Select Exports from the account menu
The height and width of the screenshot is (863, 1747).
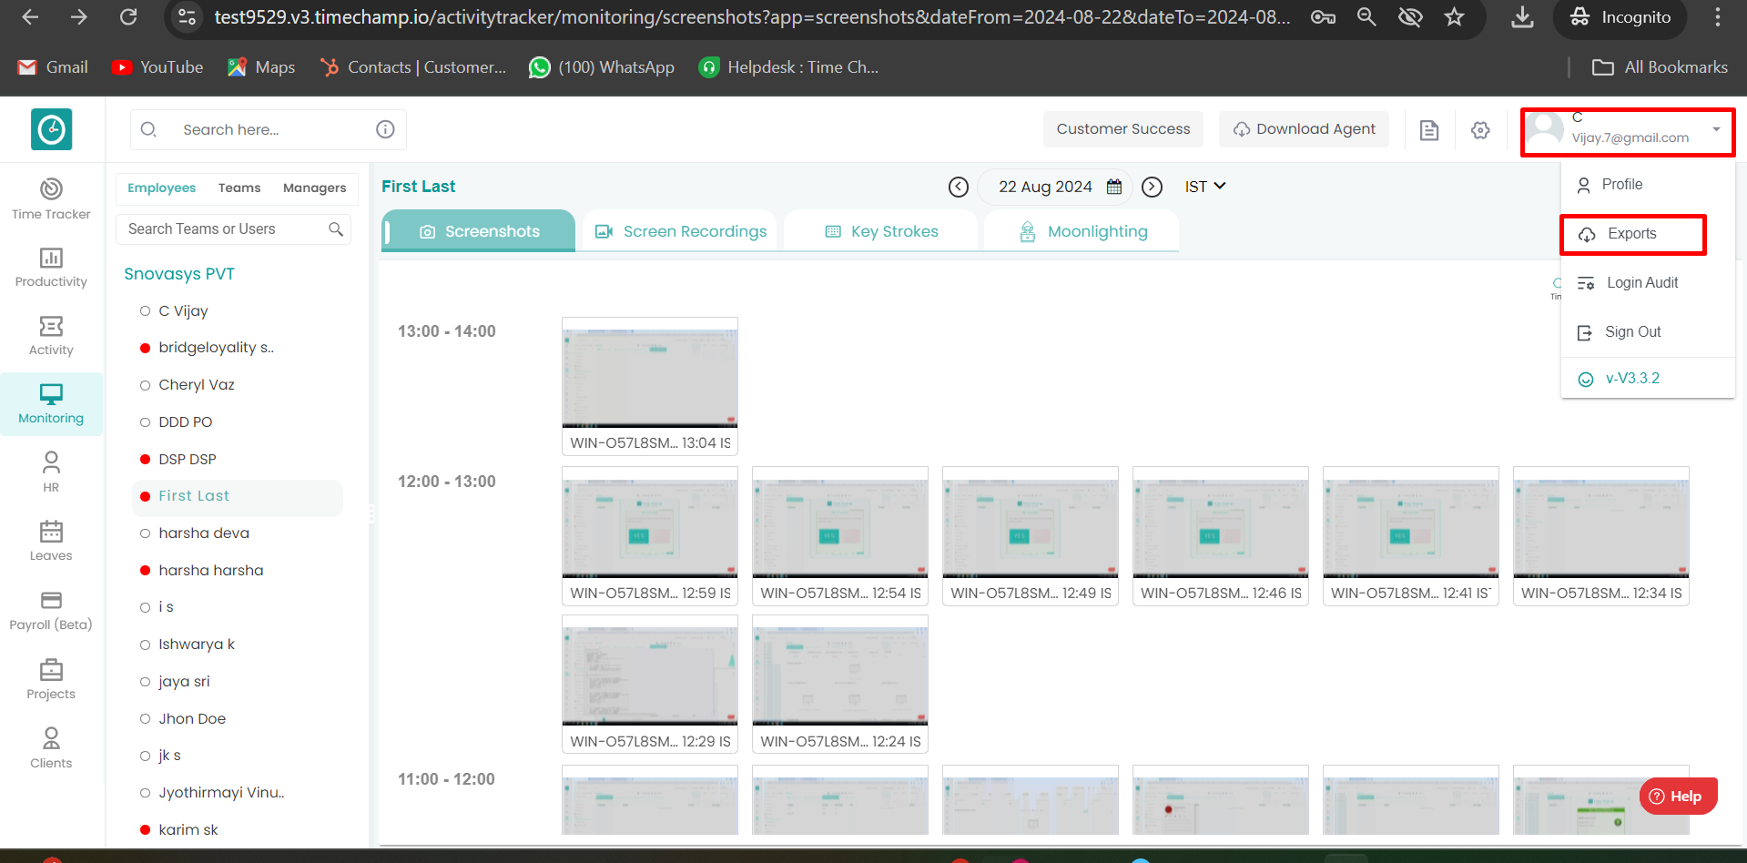tap(1633, 235)
